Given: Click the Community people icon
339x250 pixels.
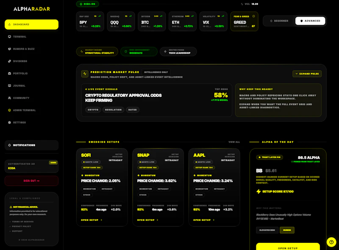Looking at the screenshot, I should [x=9, y=98].
